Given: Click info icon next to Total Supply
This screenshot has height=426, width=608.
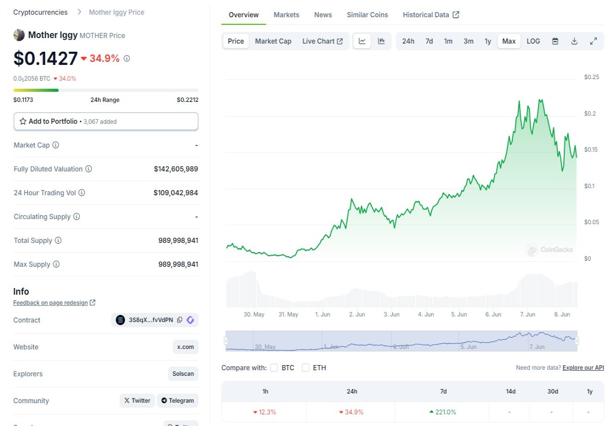Looking at the screenshot, I should (58, 240).
